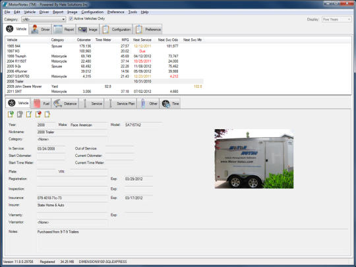Image resolution: width=356 pixels, height=267 pixels.
Task: Select the 2004 R1150T vehicle row
Action: (104, 61)
